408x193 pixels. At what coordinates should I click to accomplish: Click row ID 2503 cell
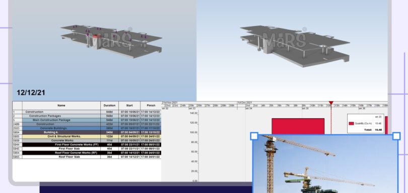tap(17, 128)
